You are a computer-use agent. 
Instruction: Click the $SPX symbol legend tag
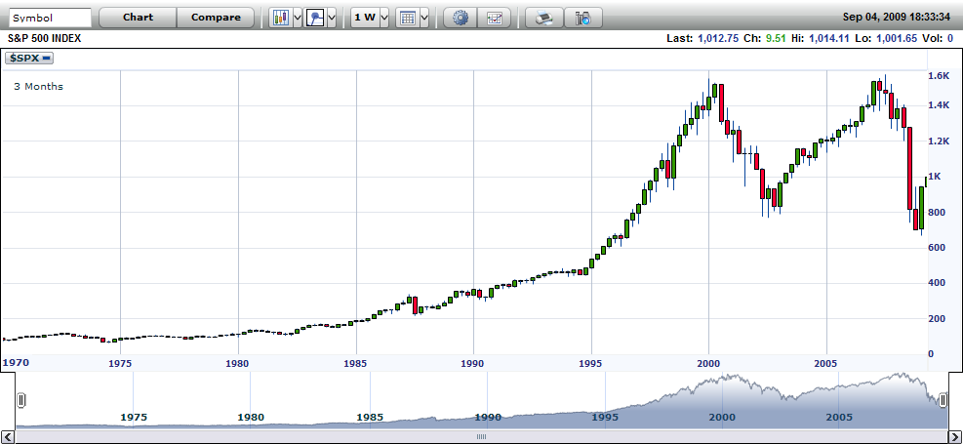[29, 59]
